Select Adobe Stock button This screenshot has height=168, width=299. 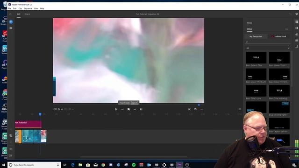(278, 36)
